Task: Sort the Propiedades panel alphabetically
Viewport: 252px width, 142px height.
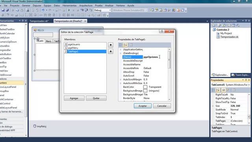Action: click(x=218, y=90)
